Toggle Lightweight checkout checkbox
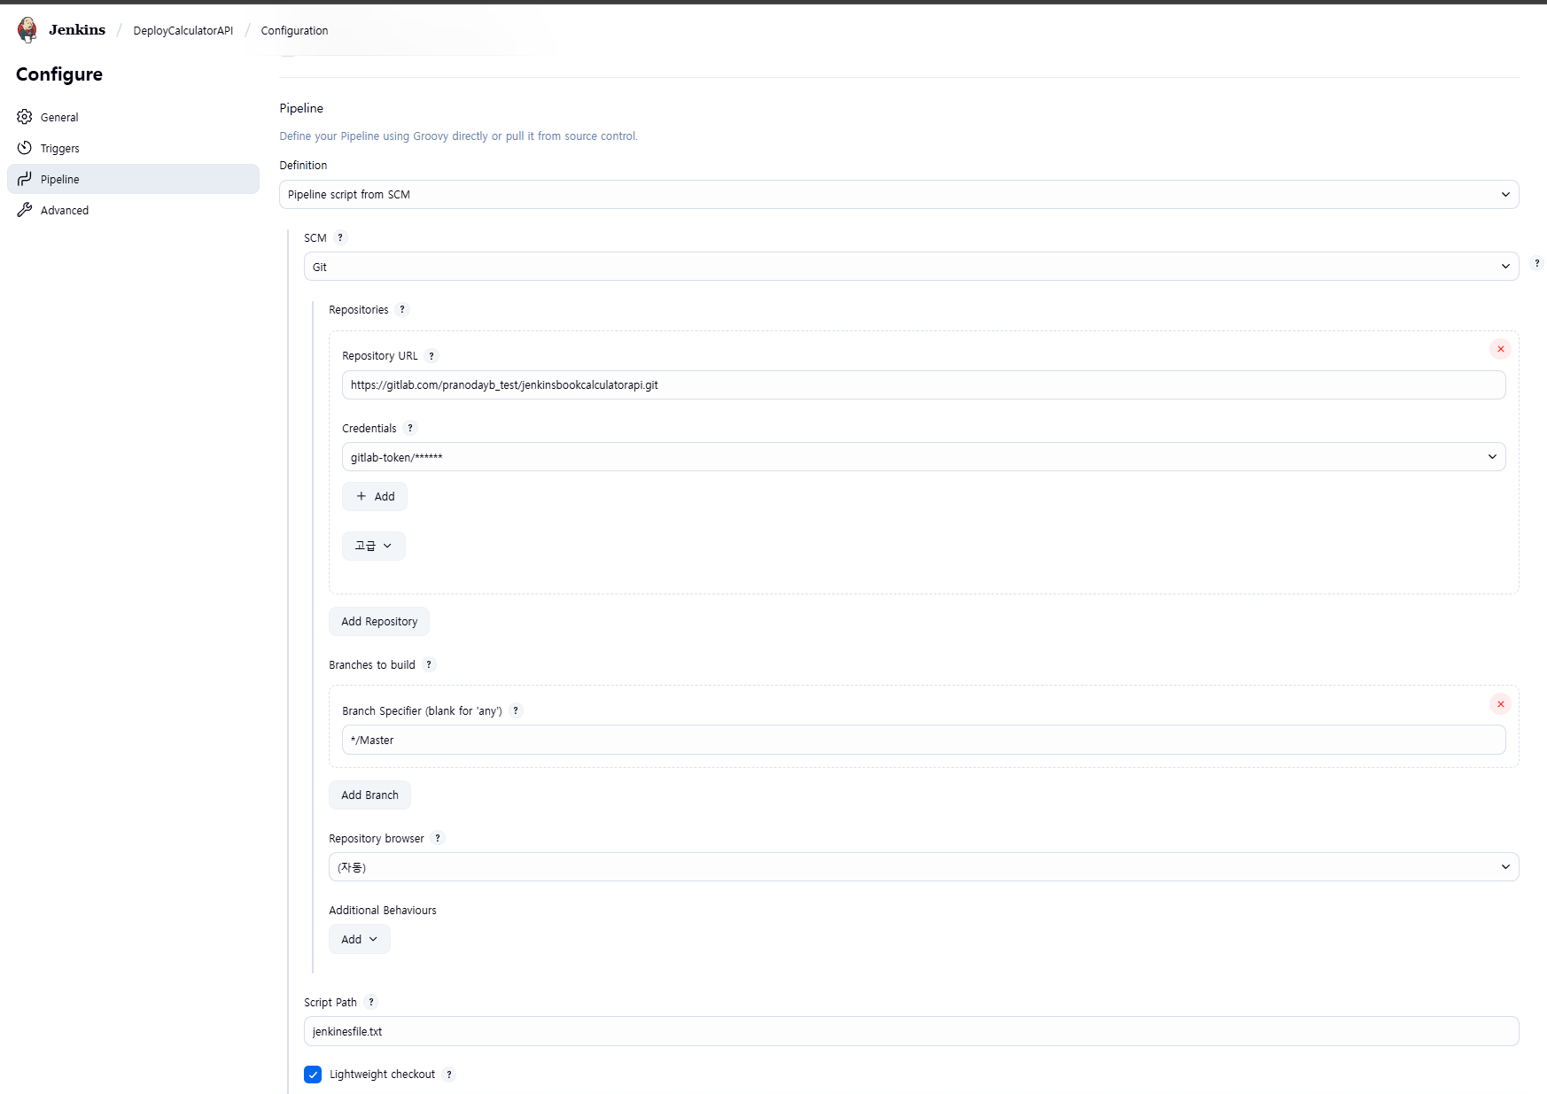This screenshot has width=1547, height=1094. point(313,1075)
